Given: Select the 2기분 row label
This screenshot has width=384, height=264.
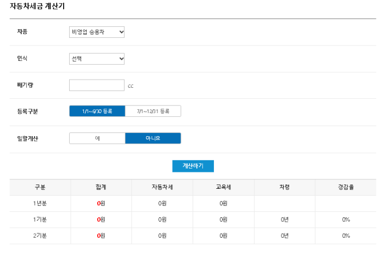Looking at the screenshot, I should (x=40, y=236).
